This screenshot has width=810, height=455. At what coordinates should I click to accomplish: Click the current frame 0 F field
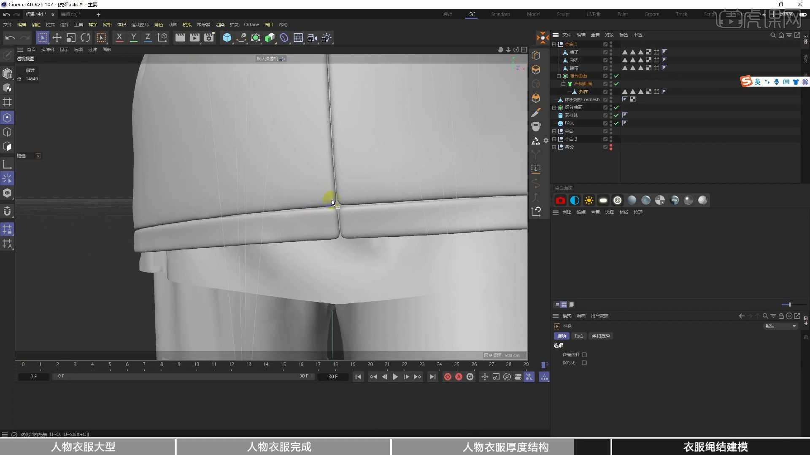[34, 377]
